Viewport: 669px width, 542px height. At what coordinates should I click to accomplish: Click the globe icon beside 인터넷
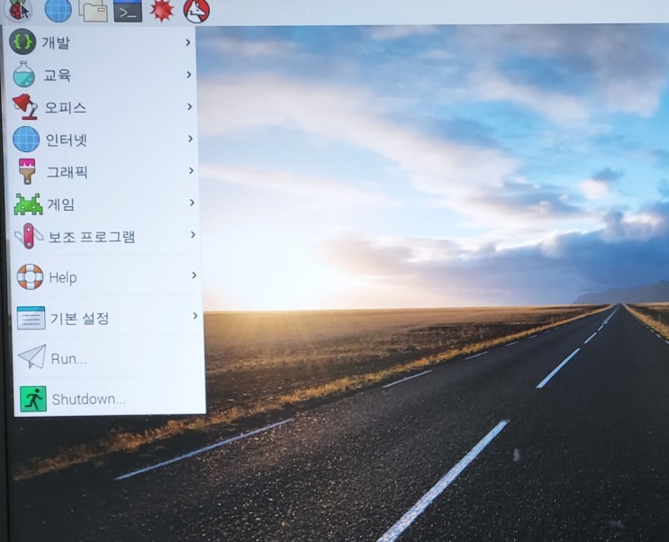click(25, 140)
